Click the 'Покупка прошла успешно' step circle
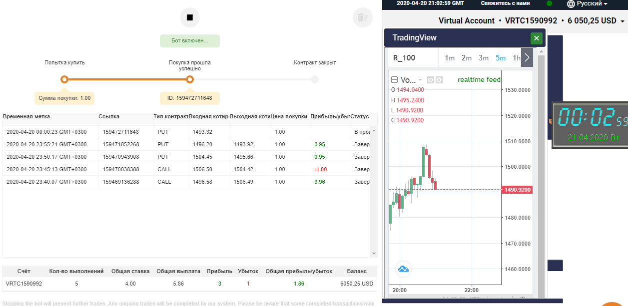Viewport: 628px width, 306px height. [189, 79]
